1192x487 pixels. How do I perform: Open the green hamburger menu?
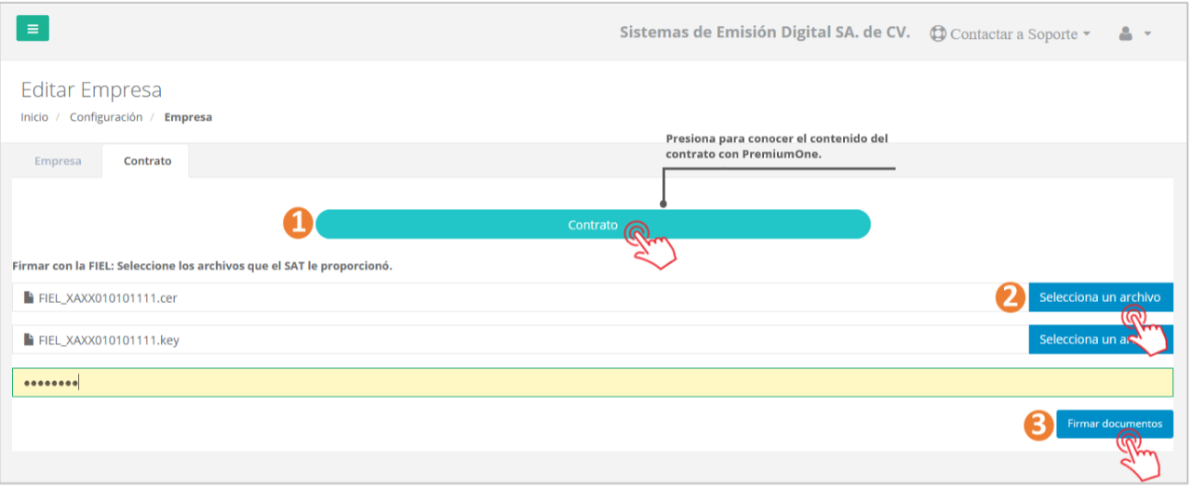pyautogui.click(x=33, y=29)
